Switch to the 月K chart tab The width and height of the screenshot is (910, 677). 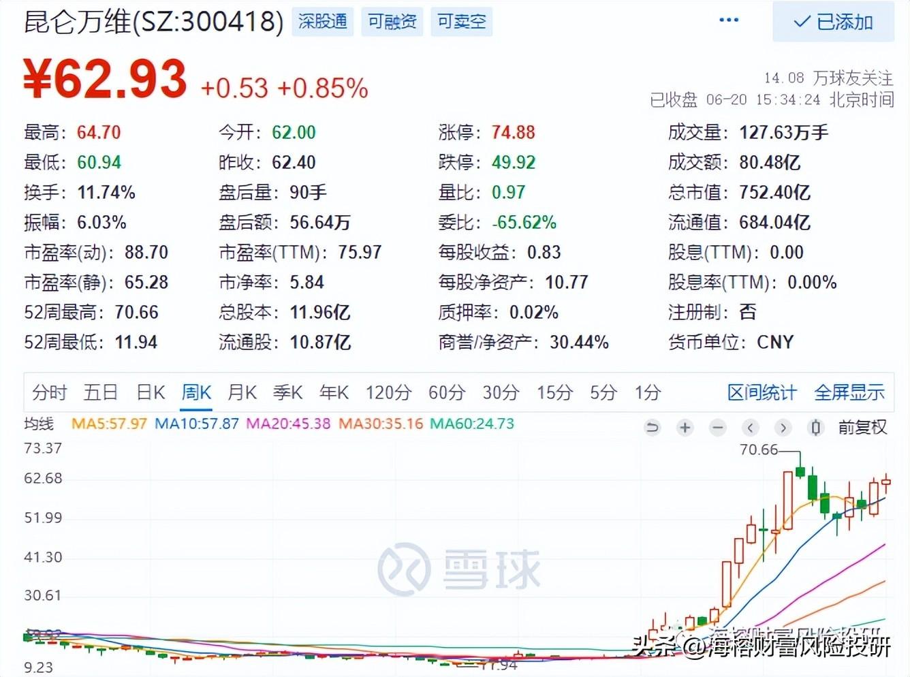(x=242, y=393)
